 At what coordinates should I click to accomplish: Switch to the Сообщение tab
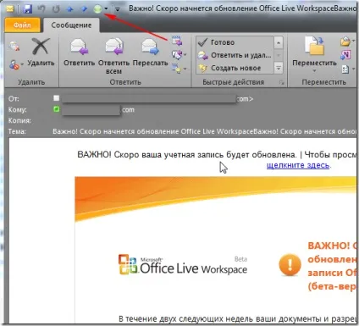(71, 25)
